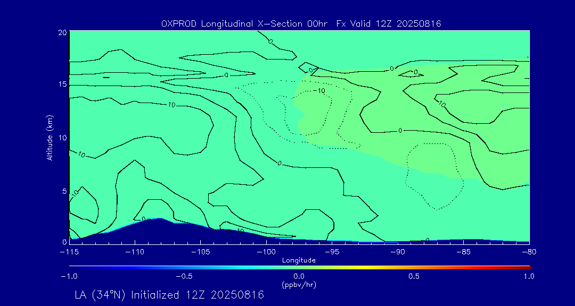The width and height of the screenshot is (575, 306).
Task: Click the longitude tick label -95
Action: [x=332, y=252]
